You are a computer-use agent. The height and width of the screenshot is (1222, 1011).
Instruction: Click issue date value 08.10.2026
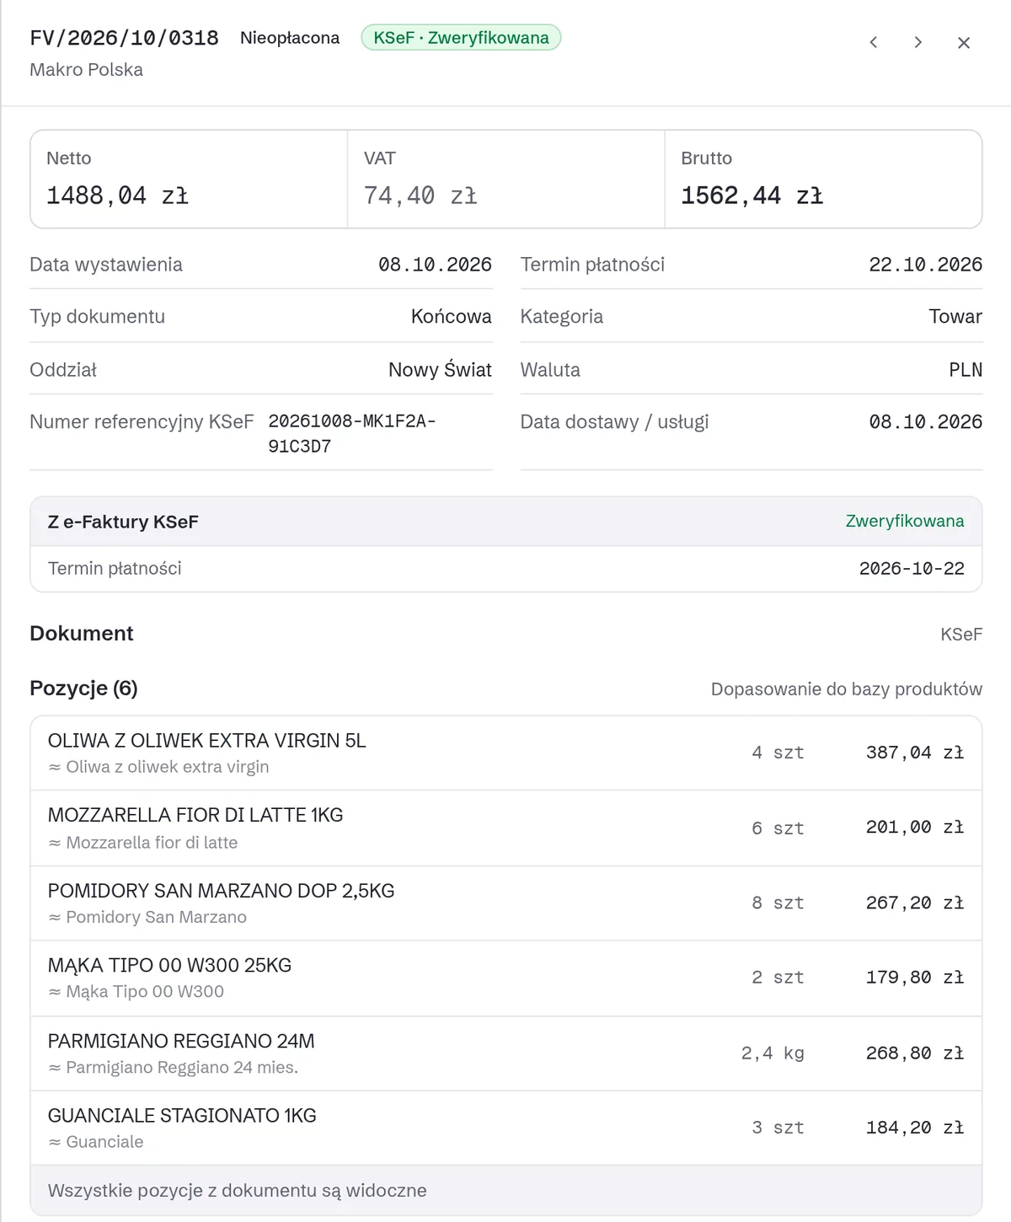pyautogui.click(x=435, y=265)
